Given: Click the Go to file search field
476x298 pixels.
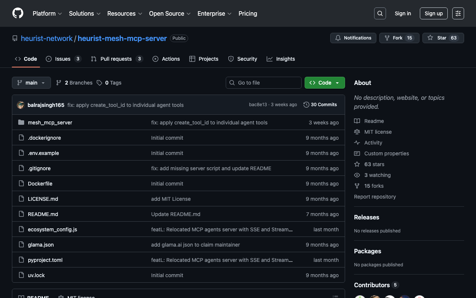Looking at the screenshot, I should point(263,83).
